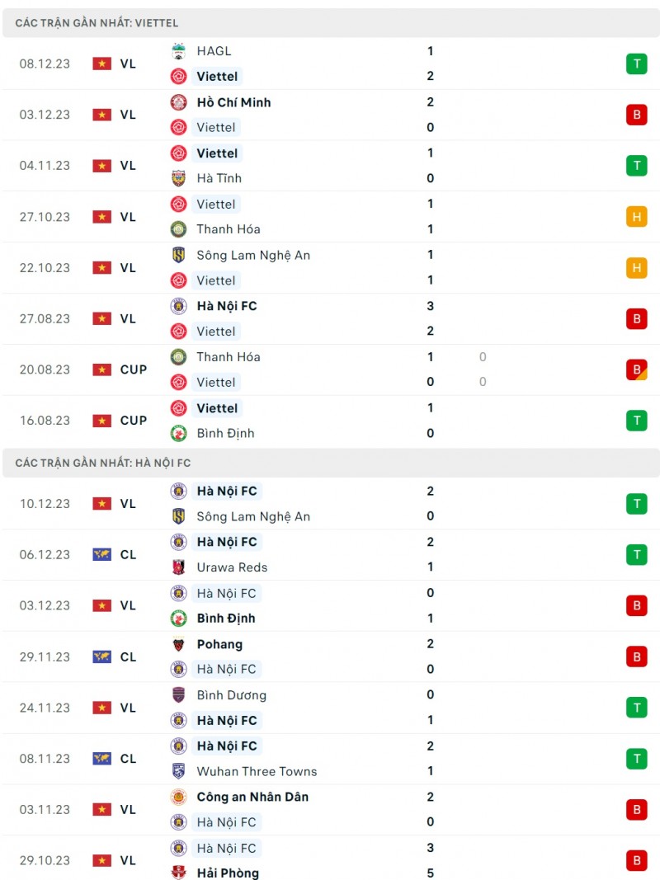This screenshot has width=660, height=880.
Task: Click the HAGL club logo
Action: click(178, 51)
